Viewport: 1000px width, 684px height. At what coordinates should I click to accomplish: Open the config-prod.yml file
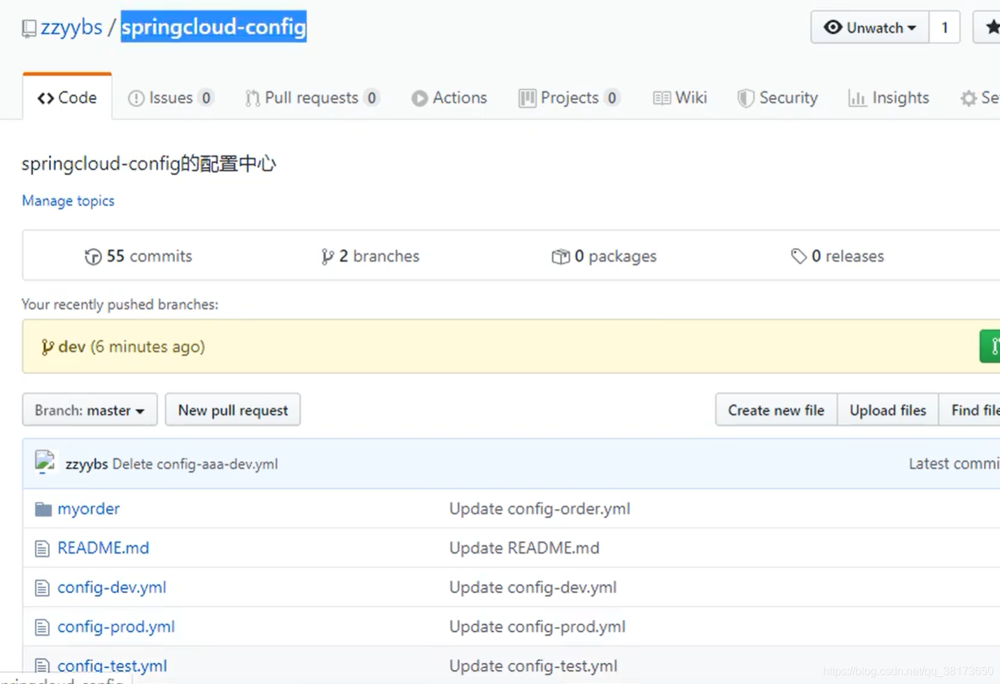click(x=116, y=626)
